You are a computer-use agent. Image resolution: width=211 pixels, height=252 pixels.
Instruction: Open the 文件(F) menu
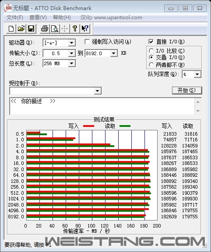click(14, 17)
